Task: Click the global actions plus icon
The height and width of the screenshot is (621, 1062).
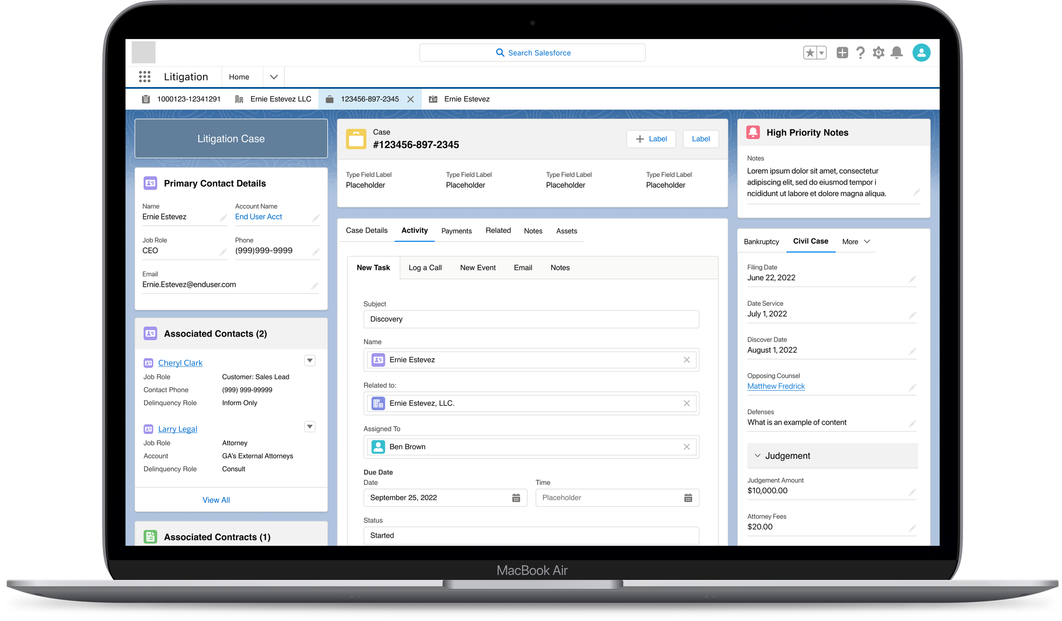Action: coord(842,53)
